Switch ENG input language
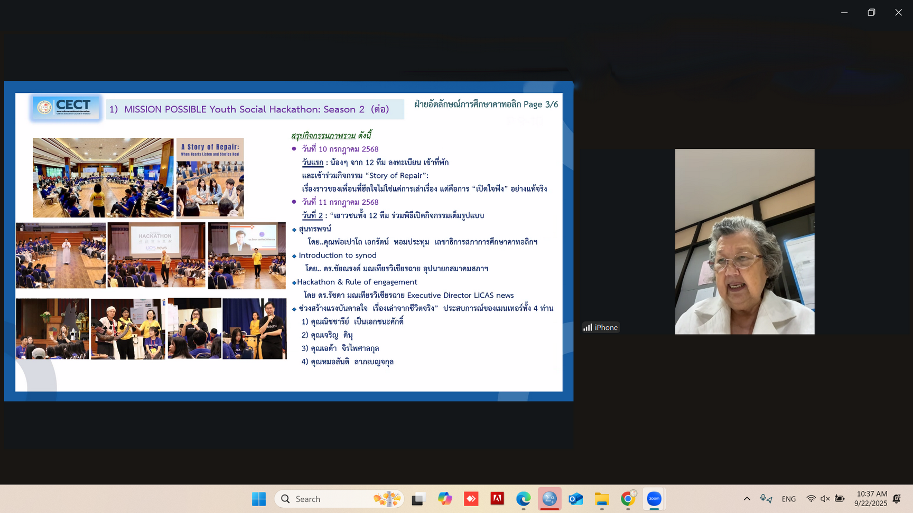The image size is (913, 513). 788,499
